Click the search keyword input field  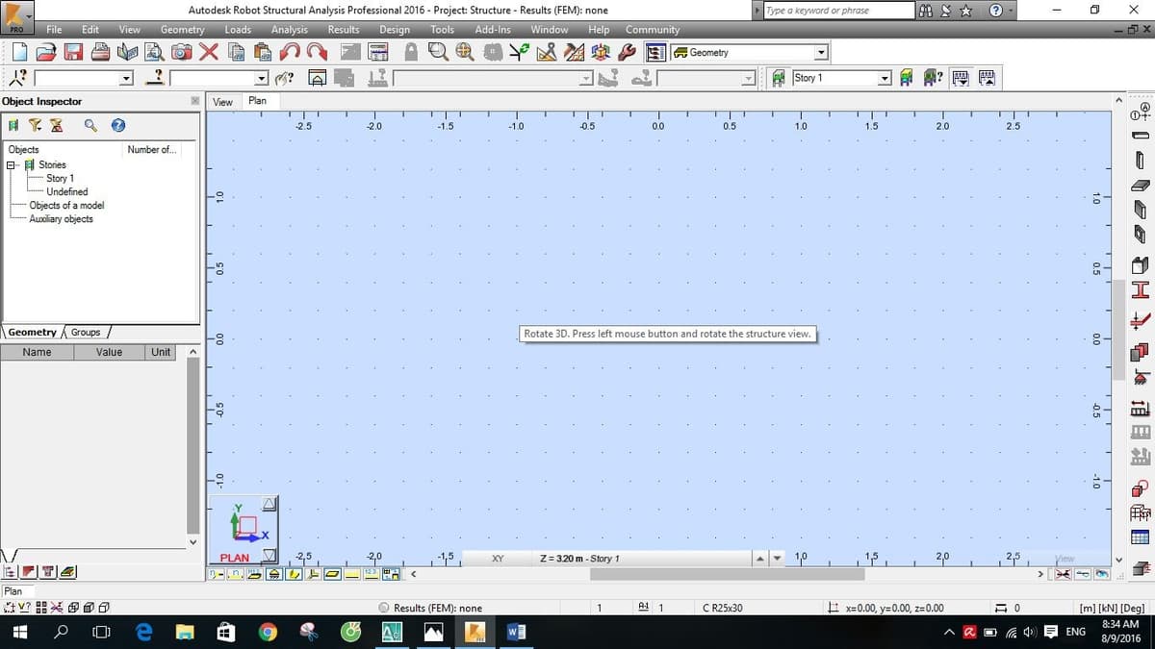point(838,11)
